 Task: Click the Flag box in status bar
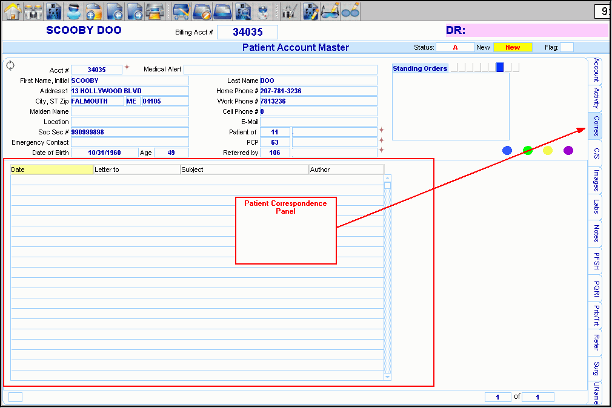pos(567,47)
